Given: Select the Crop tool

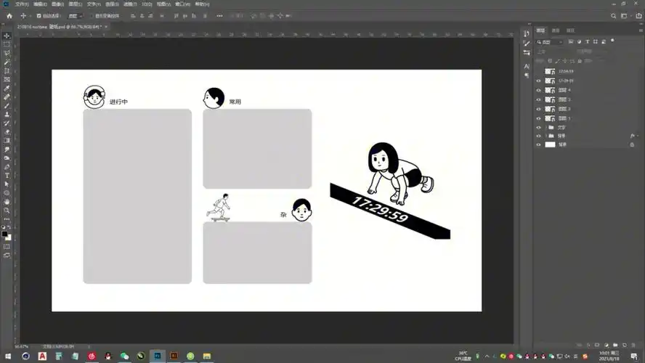Looking at the screenshot, I should click(x=7, y=70).
